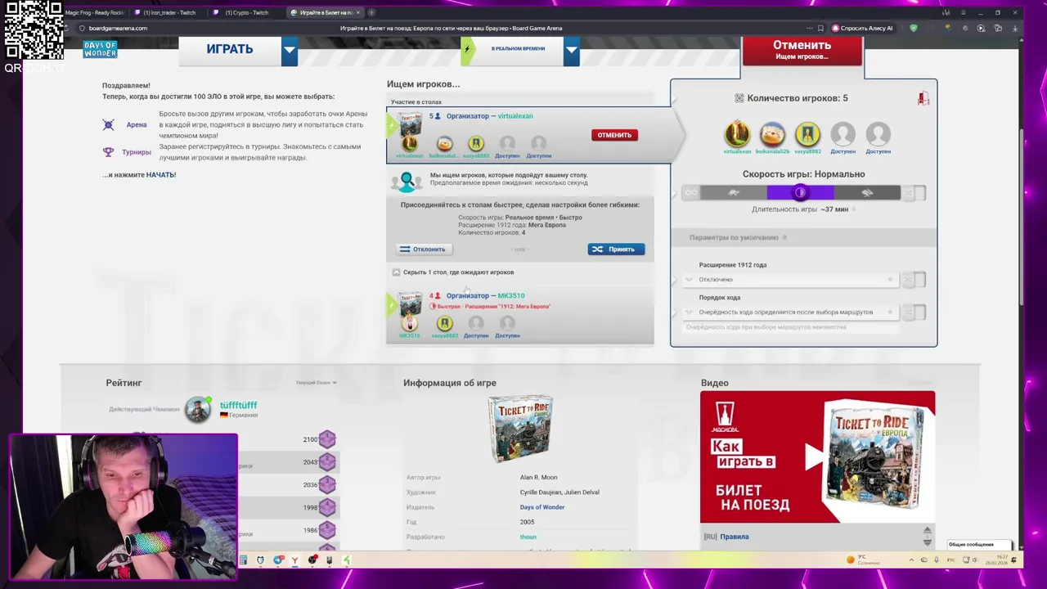Click the Отклонить button
The image size is (1047, 589).
(x=422, y=250)
